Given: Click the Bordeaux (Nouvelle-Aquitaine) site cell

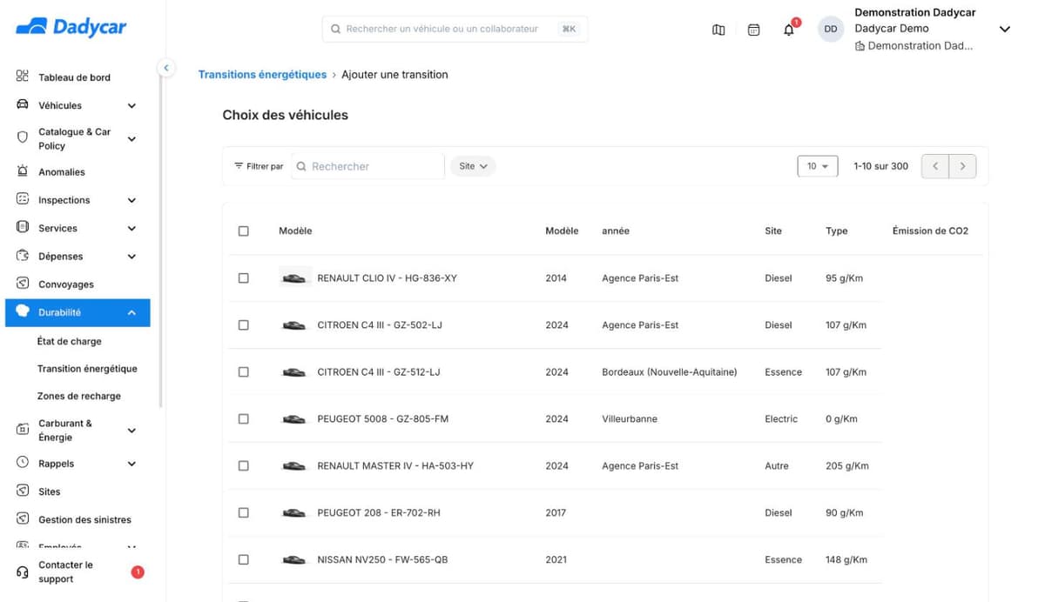Looking at the screenshot, I should pos(669,371).
